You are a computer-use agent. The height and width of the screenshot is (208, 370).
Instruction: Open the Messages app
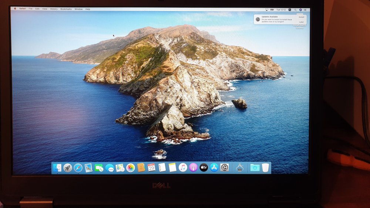(x=110, y=168)
